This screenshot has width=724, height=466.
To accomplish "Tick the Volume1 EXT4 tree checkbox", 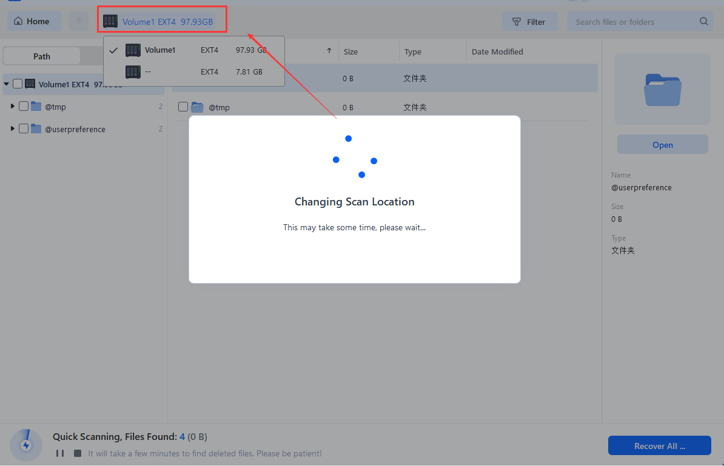I will pos(18,84).
